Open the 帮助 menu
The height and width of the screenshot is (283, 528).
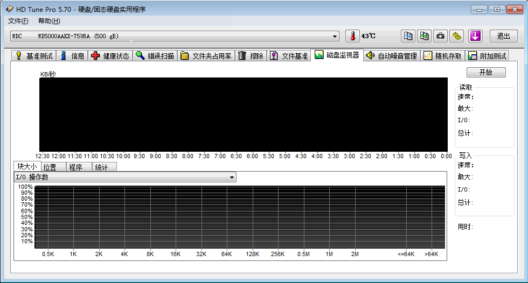49,21
